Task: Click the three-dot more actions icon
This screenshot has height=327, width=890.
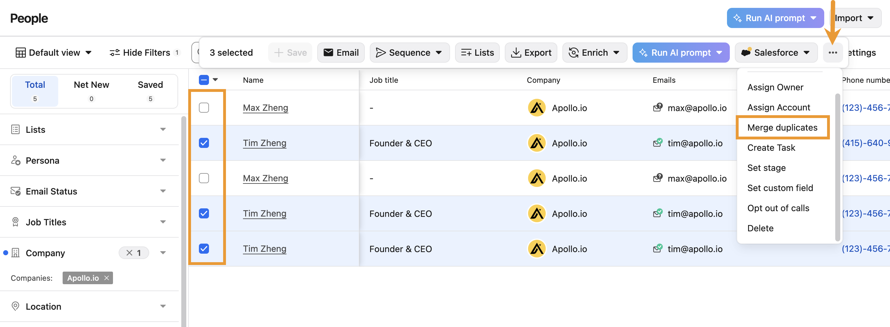Action: click(832, 53)
